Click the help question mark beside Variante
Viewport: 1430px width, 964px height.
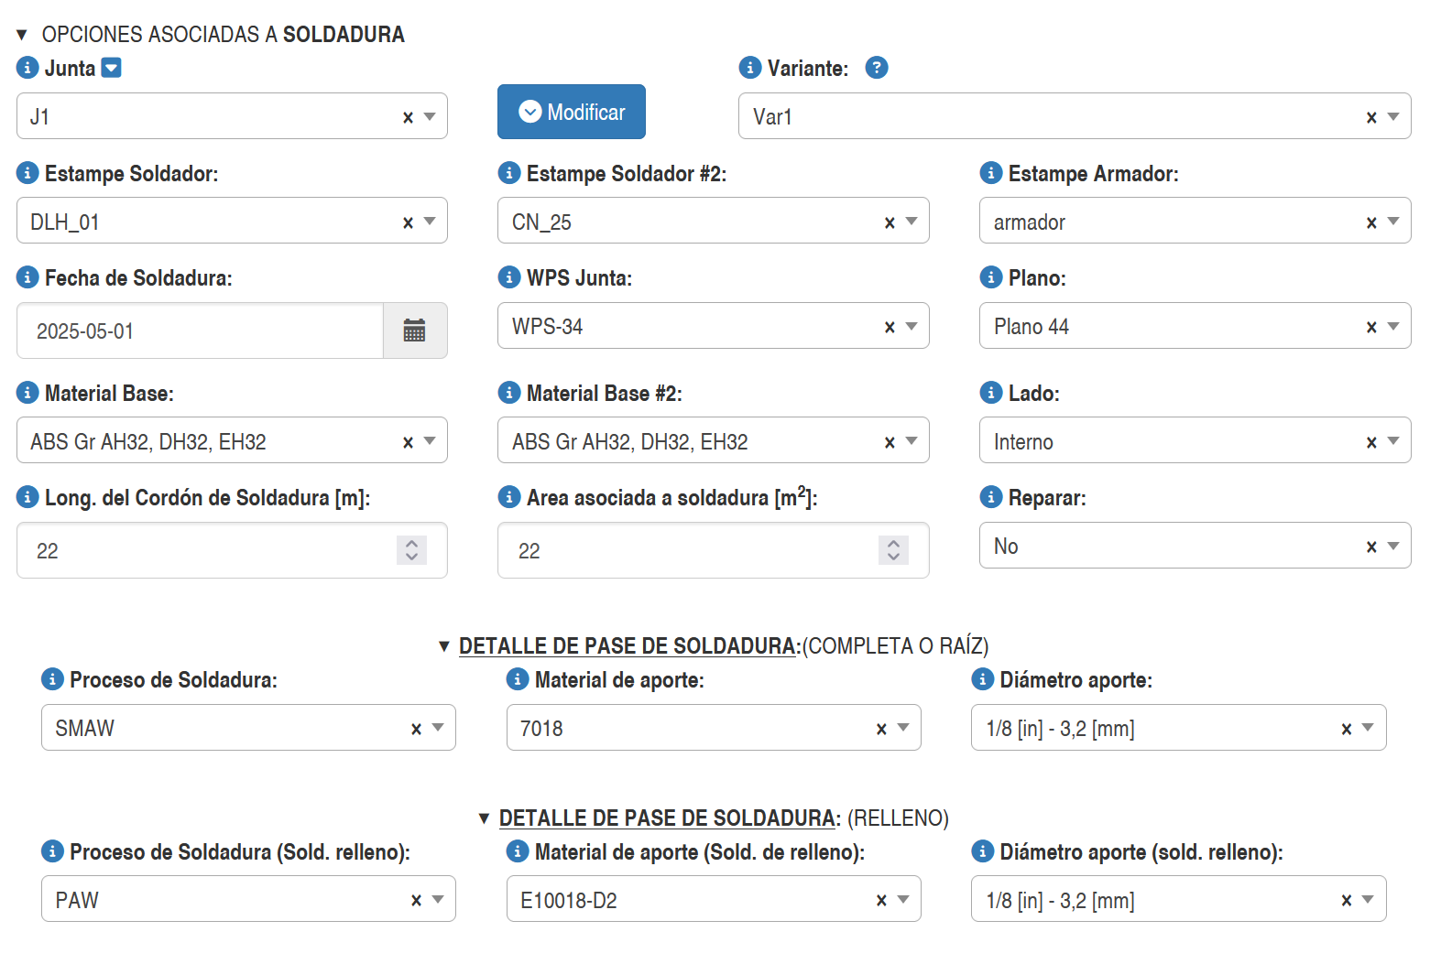[x=877, y=68]
